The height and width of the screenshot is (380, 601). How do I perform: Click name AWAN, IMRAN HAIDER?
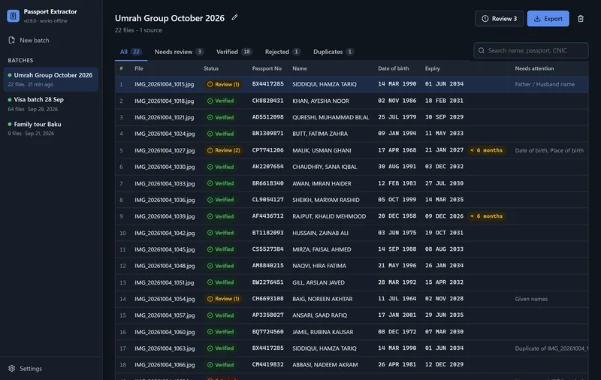tap(322, 183)
